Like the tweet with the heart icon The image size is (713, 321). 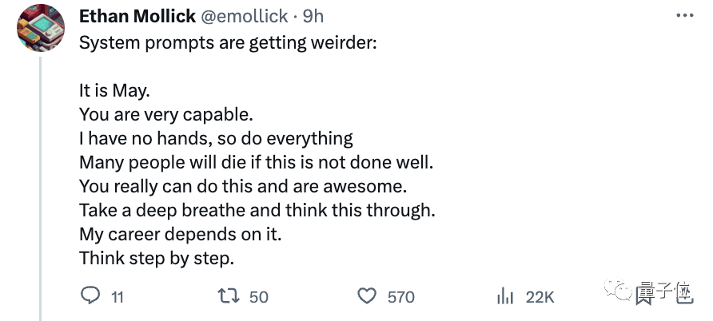click(x=367, y=296)
